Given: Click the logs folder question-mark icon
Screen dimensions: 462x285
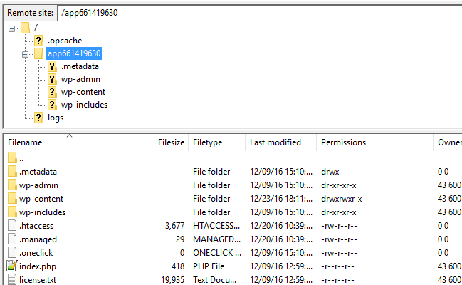Looking at the screenshot, I should (38, 118).
